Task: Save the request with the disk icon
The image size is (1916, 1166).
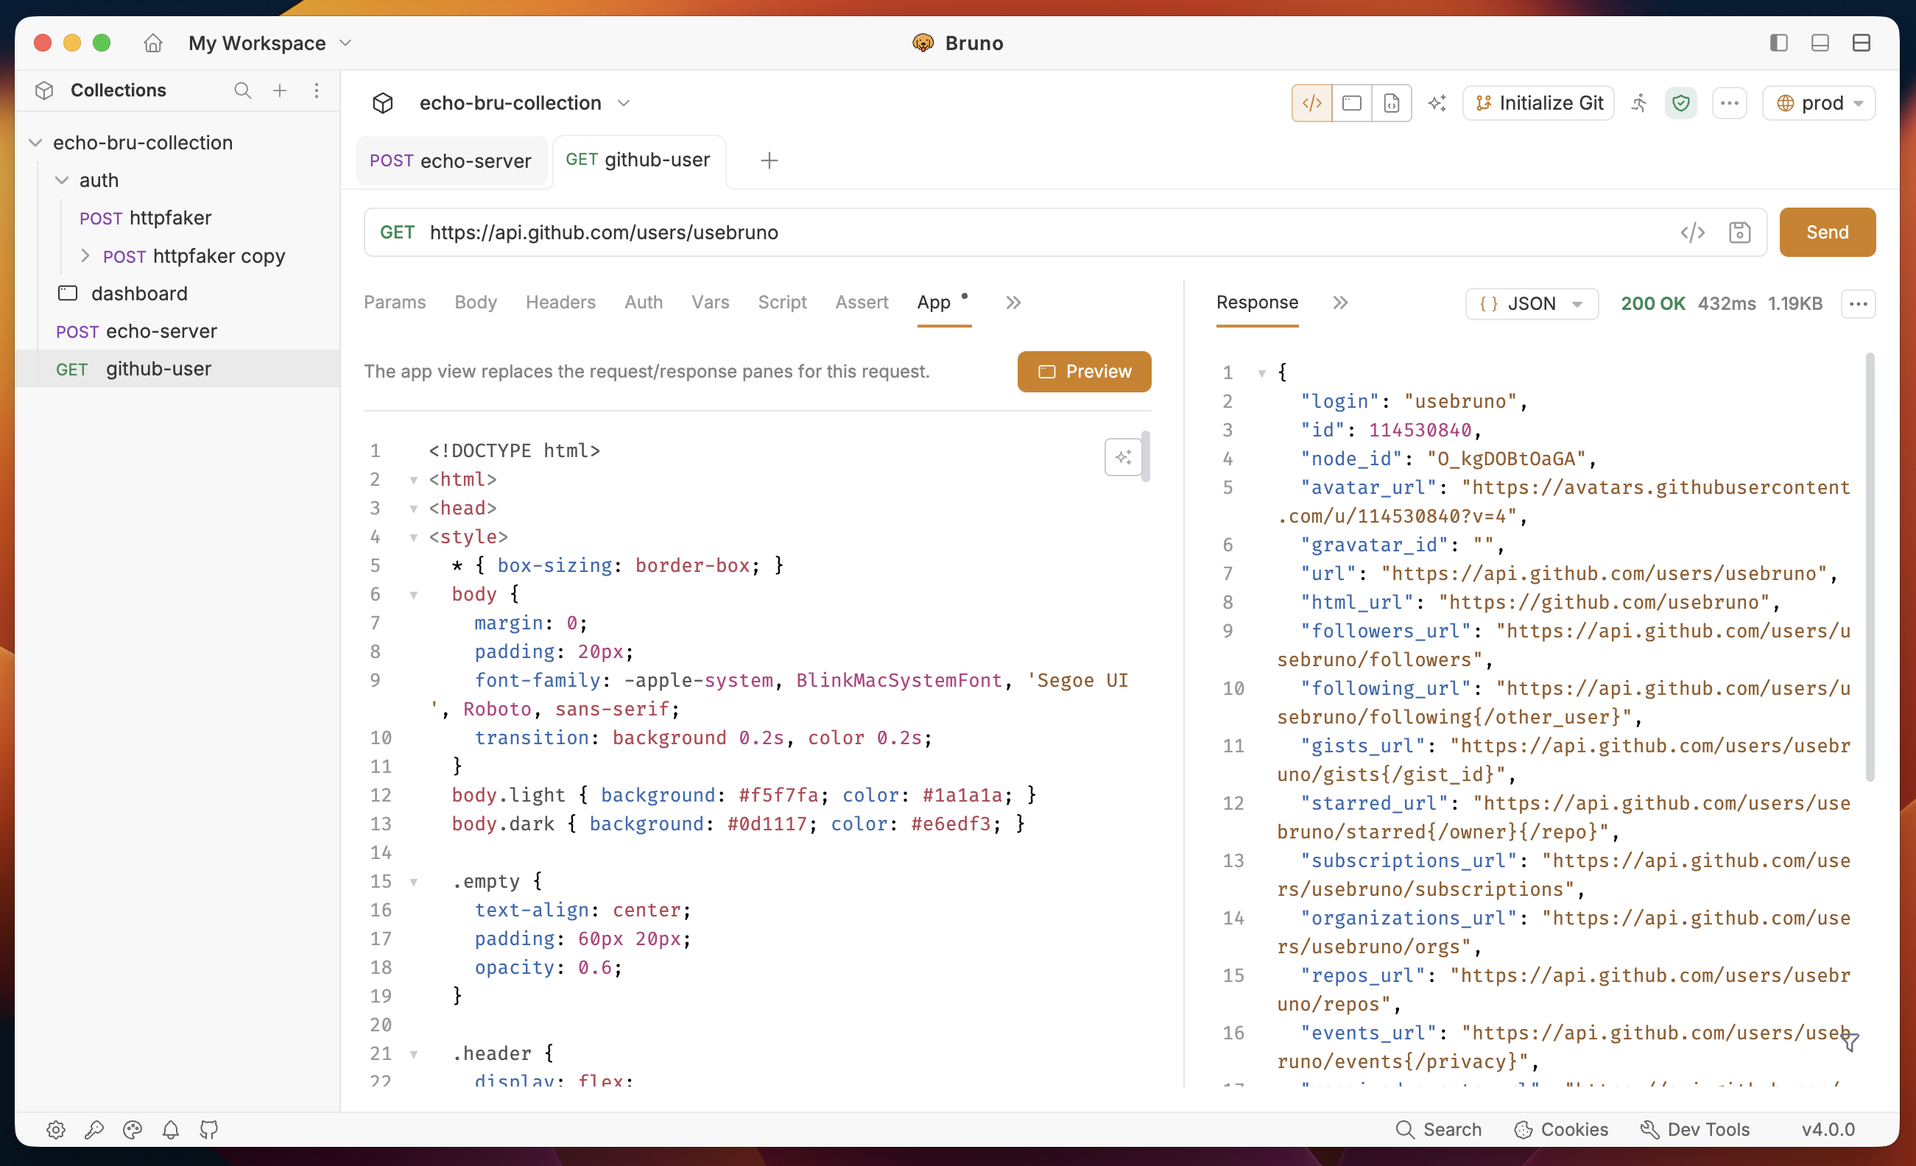Action: tap(1739, 233)
